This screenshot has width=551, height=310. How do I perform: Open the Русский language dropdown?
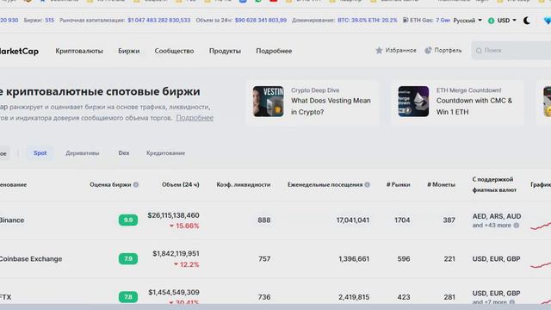[x=467, y=21]
